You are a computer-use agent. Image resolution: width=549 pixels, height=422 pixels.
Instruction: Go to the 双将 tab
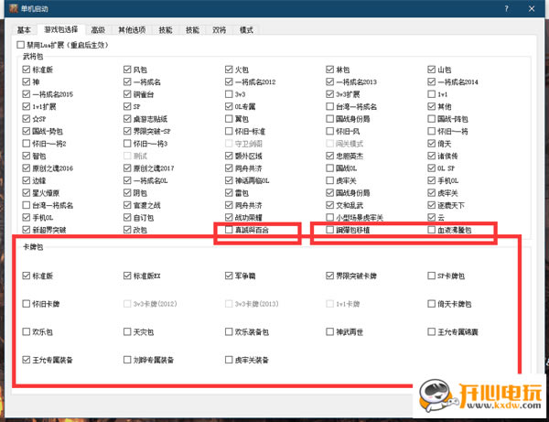pyautogui.click(x=219, y=30)
